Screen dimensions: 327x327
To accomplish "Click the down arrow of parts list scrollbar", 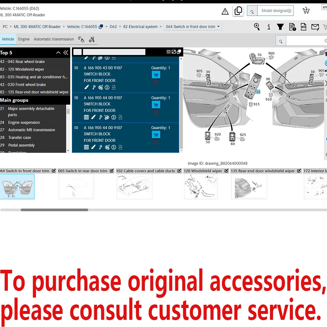I will 181,150.
